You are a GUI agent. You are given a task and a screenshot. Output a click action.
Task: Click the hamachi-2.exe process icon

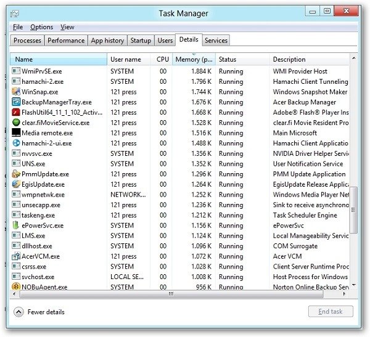(x=16, y=81)
